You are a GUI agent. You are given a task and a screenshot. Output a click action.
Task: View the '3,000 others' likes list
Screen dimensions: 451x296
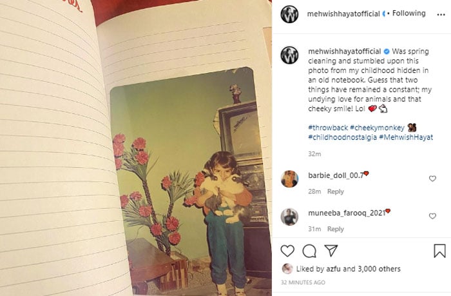[379, 269]
